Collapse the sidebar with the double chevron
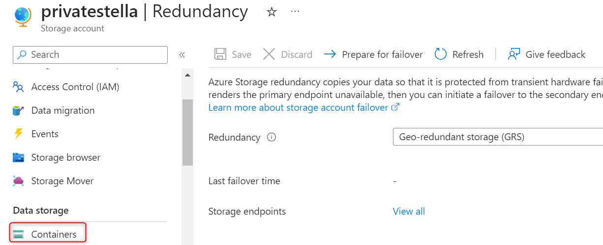 coord(181,55)
